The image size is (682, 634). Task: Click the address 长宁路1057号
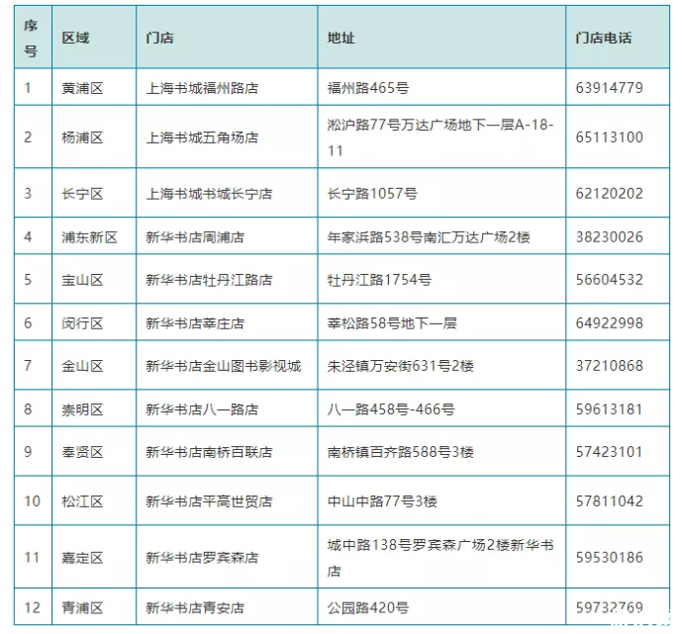tap(372, 194)
